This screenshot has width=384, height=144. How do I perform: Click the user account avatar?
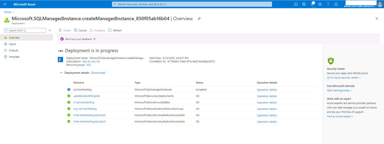click(380, 4)
